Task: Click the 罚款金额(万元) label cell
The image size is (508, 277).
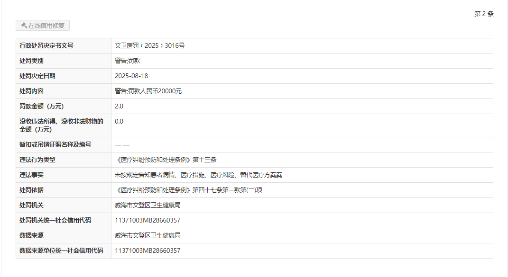Action: 41,106
